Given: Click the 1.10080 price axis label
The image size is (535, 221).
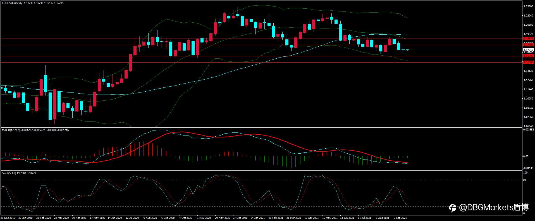Looking at the screenshot, I should [x=528, y=99].
